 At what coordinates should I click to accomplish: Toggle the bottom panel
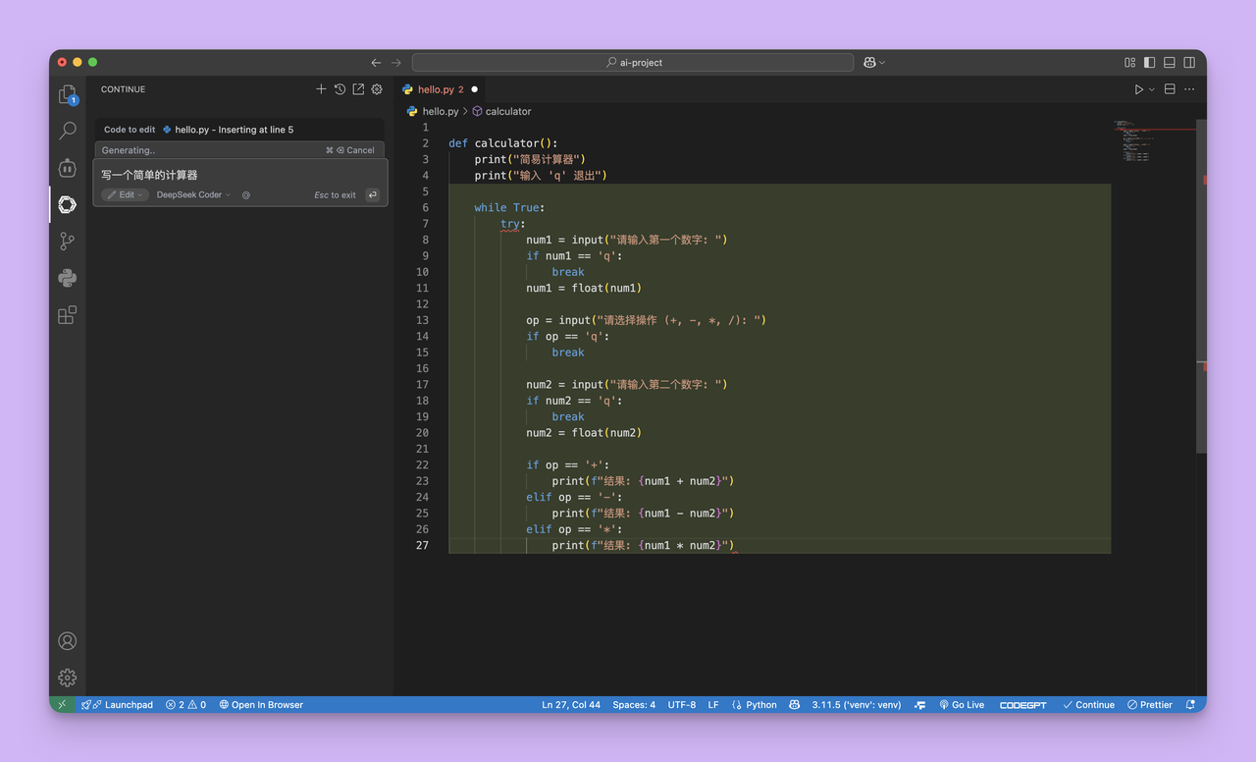point(1170,63)
